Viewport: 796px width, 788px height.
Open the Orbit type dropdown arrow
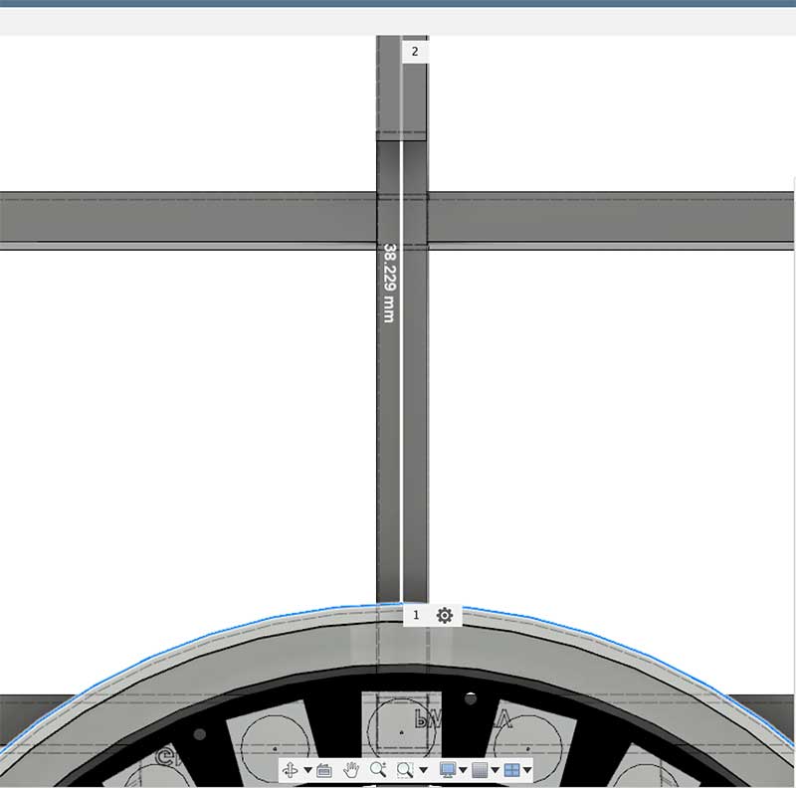coord(307,770)
